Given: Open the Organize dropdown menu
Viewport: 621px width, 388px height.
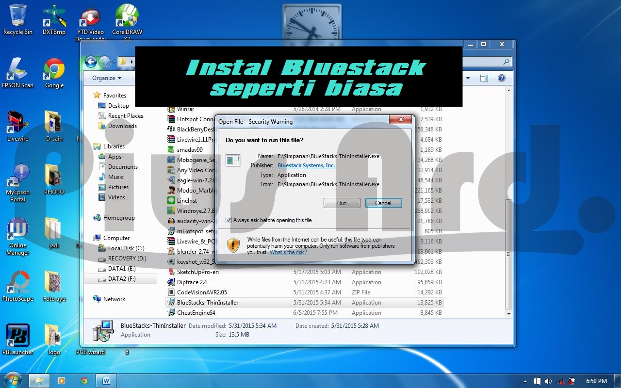Looking at the screenshot, I should coord(106,78).
